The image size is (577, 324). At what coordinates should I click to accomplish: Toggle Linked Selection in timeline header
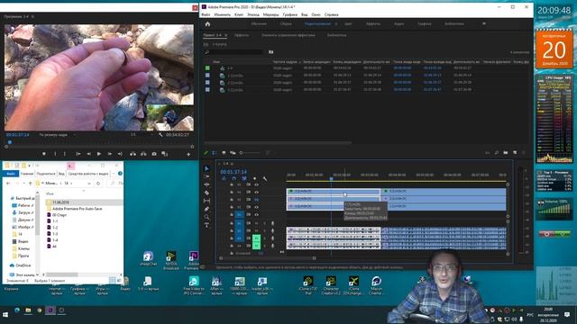click(244, 178)
